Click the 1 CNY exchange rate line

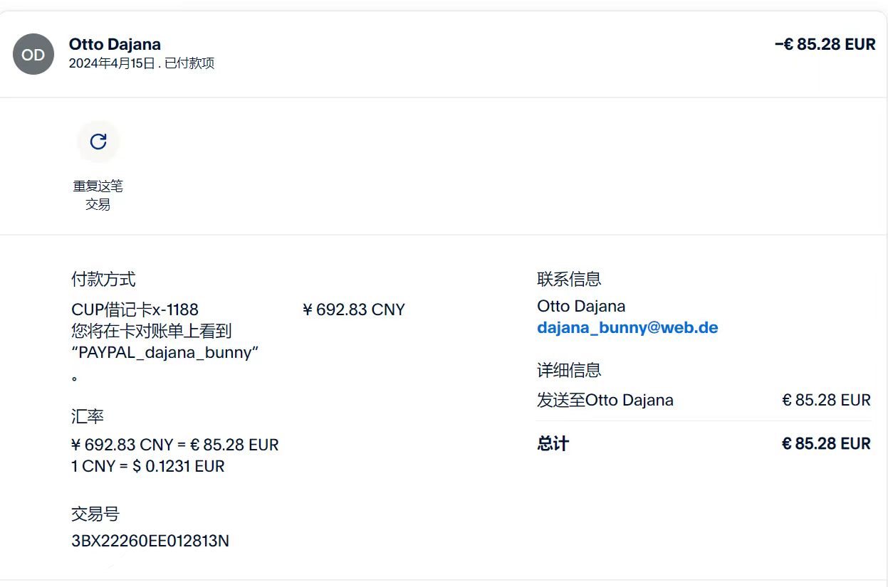147,466
